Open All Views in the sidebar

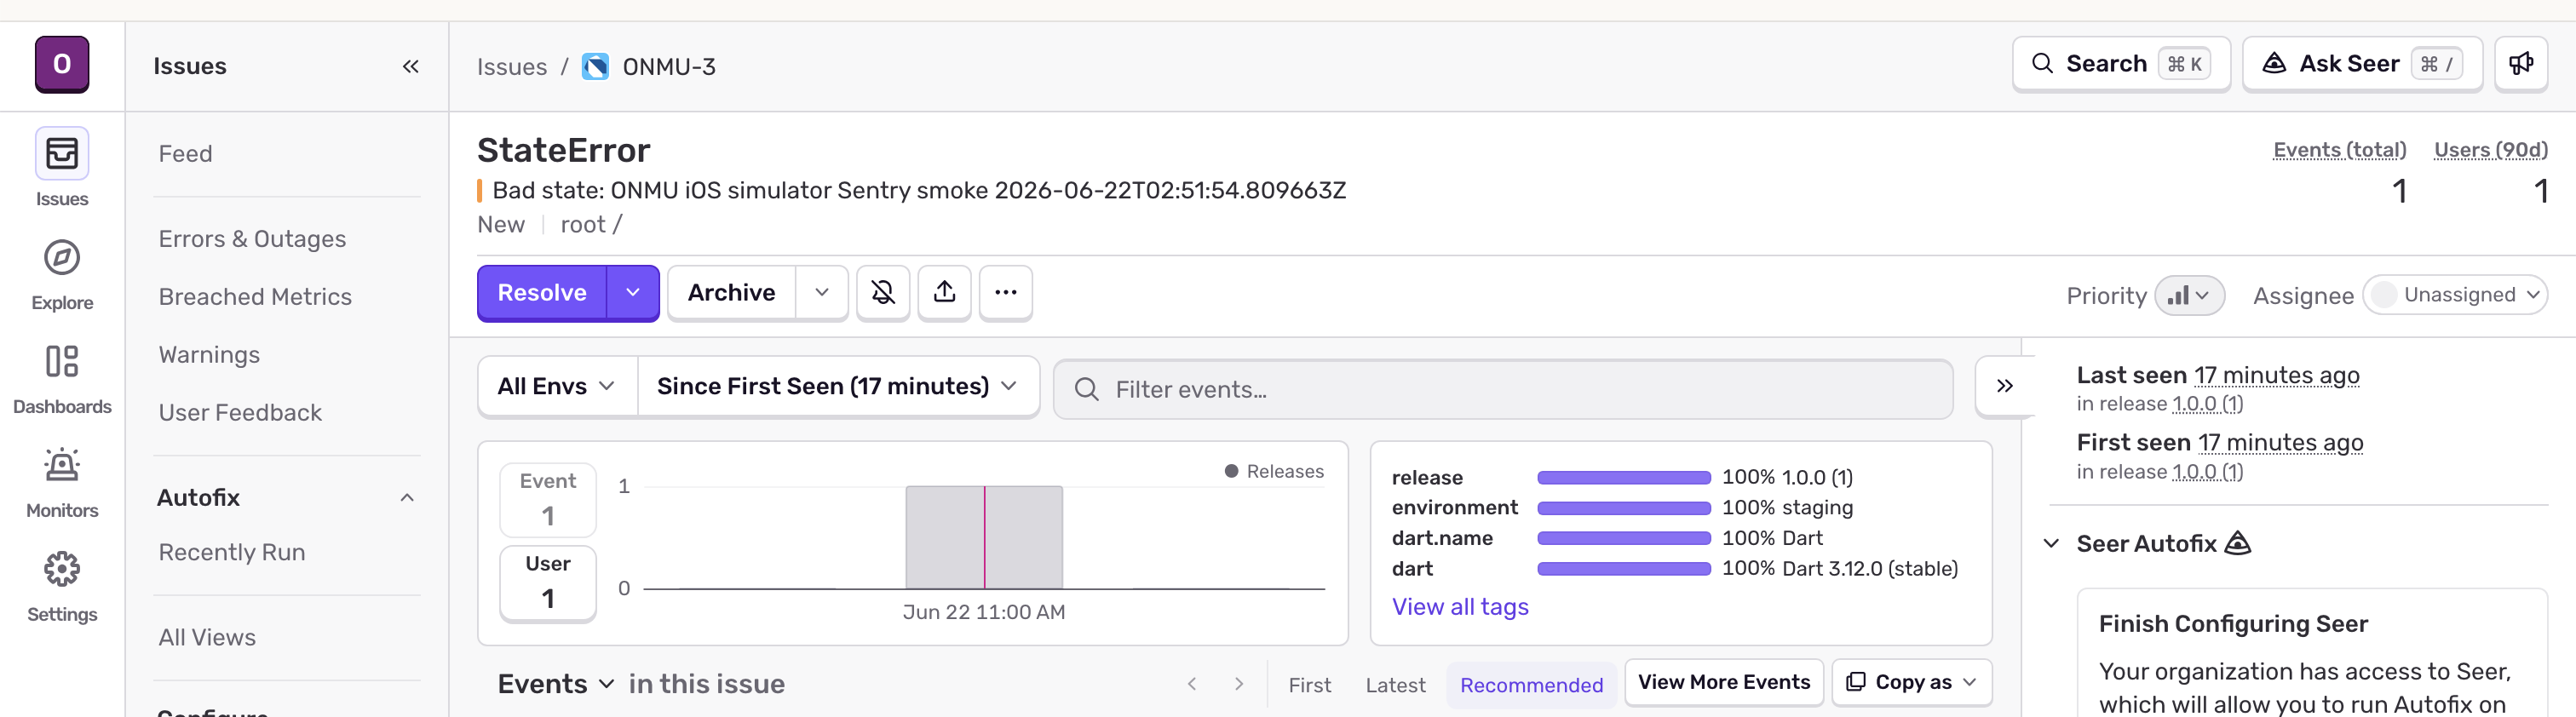click(x=207, y=637)
